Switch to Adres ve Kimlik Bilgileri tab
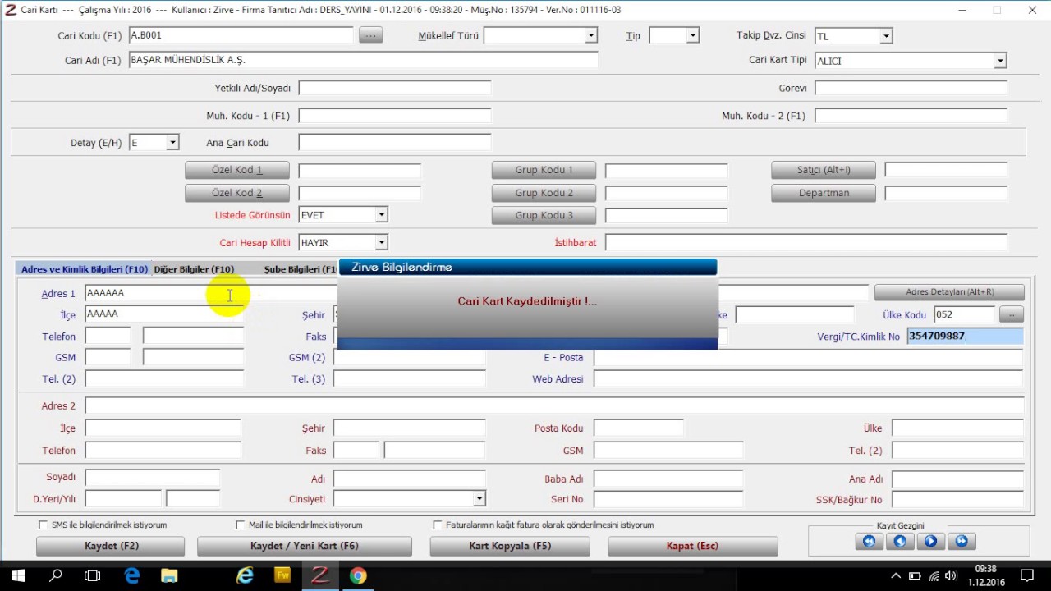Screen dimensions: 1051x591 click(x=84, y=269)
